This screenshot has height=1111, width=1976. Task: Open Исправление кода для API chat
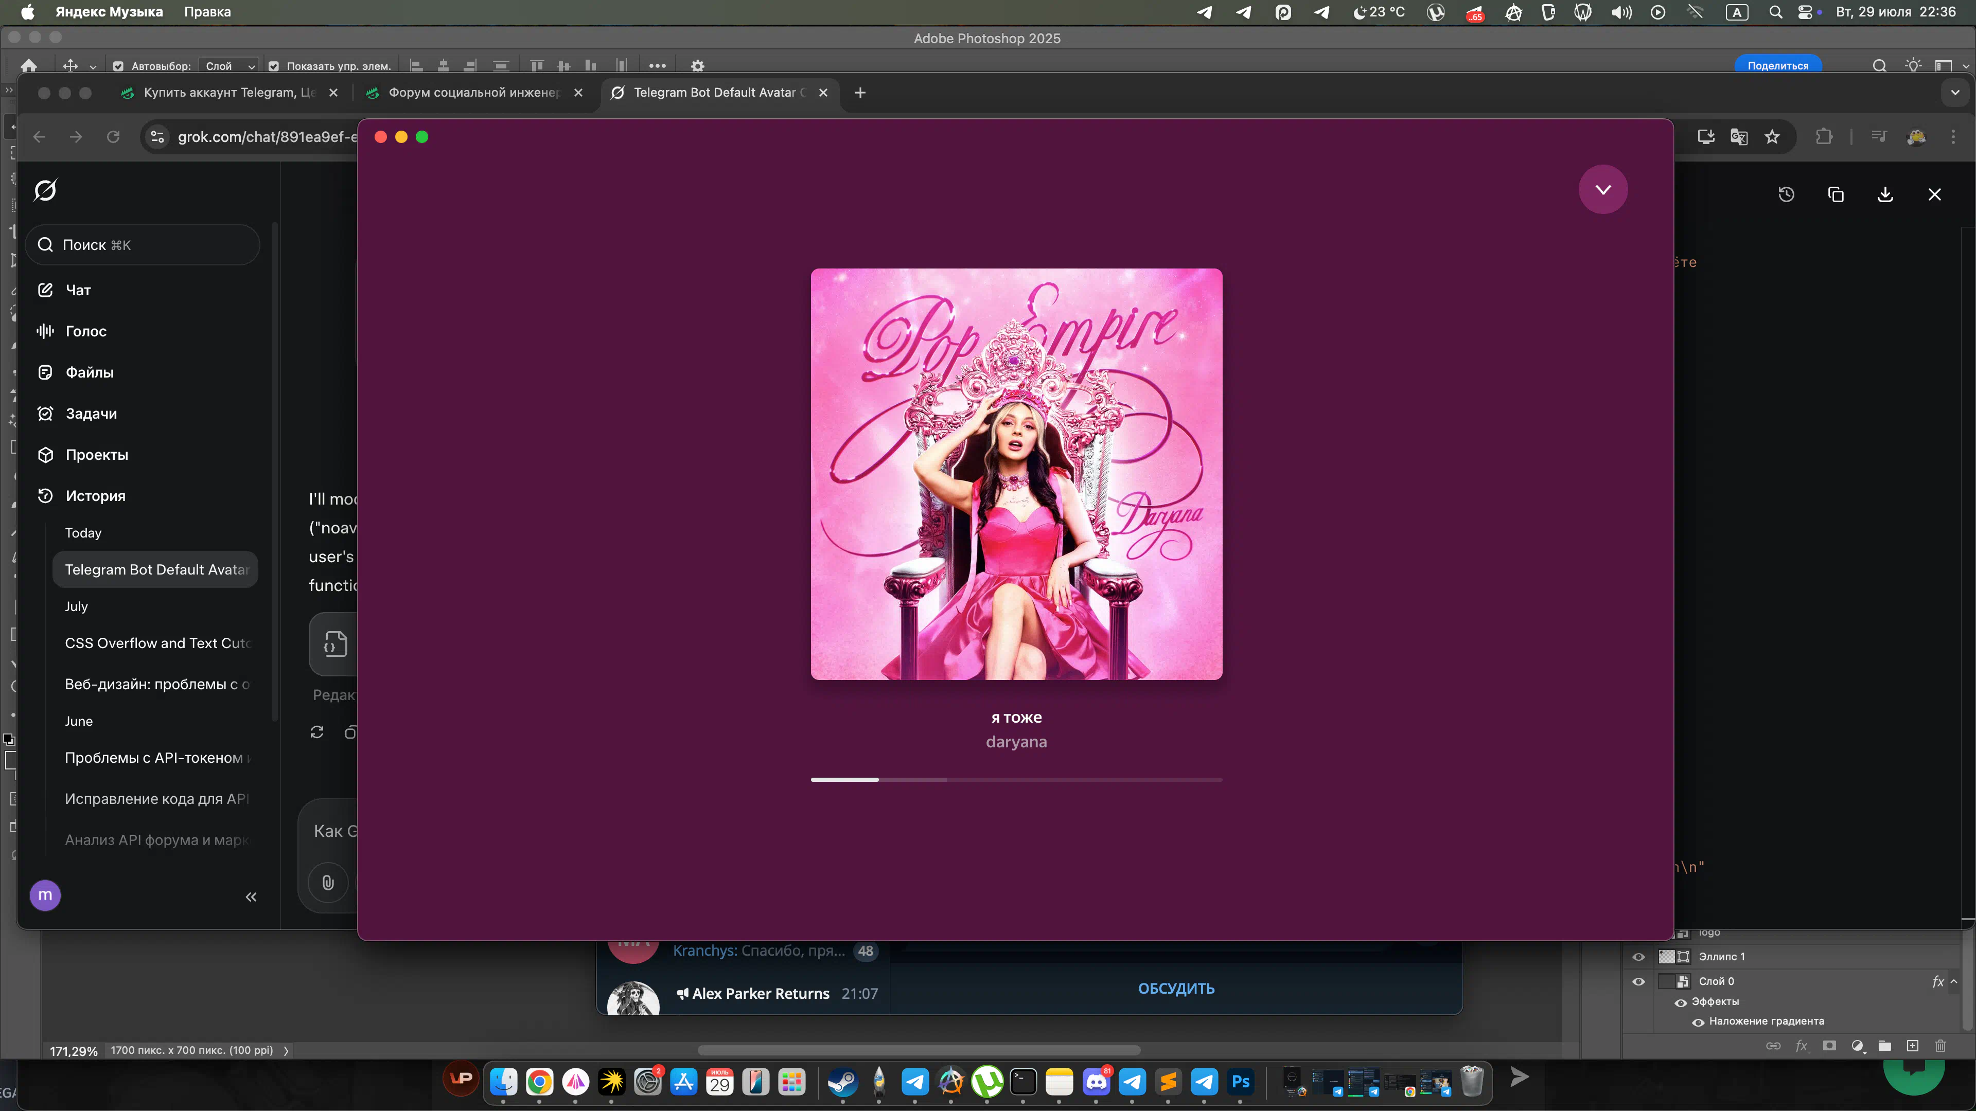156,799
